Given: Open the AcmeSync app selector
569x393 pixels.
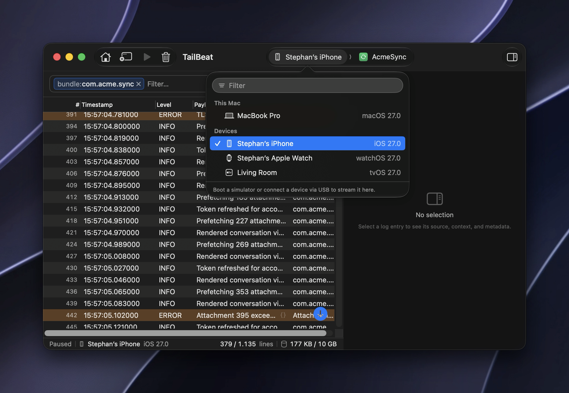Looking at the screenshot, I should point(383,57).
